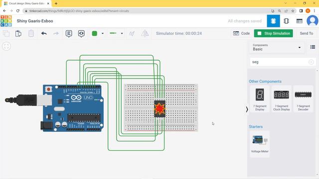Click the rotate icon
The image size is (319, 179).
pos(132,33)
